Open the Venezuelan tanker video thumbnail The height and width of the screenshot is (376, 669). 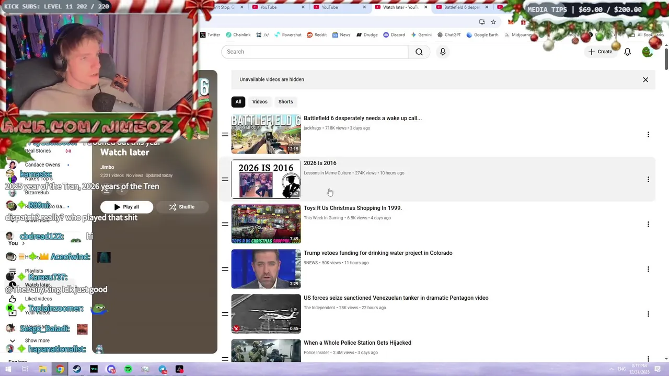point(266,314)
